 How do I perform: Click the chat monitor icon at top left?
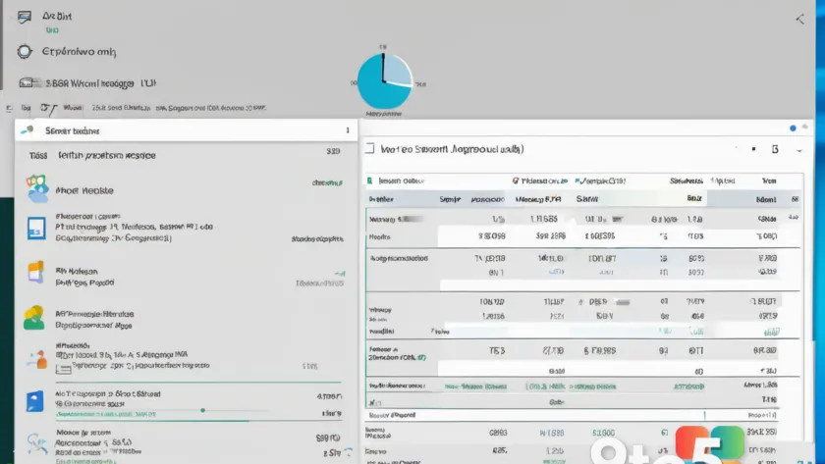pyautogui.click(x=25, y=18)
